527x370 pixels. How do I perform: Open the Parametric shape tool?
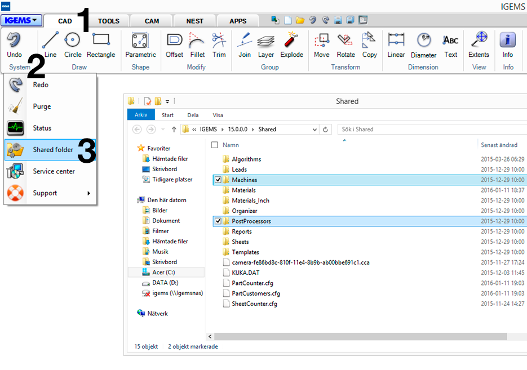[x=140, y=45]
